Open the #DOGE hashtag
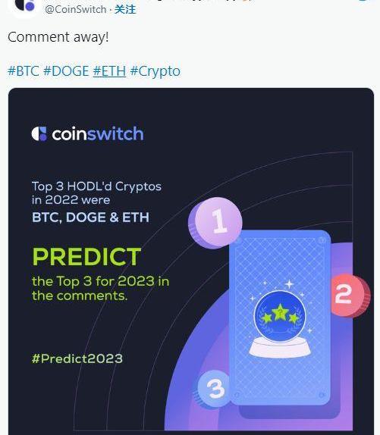This screenshot has height=435, width=380. [66, 71]
